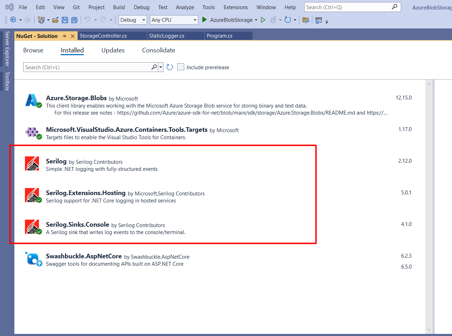452x336 pixels.
Task: Click the window layout icon in toolbar
Action: 318,20
